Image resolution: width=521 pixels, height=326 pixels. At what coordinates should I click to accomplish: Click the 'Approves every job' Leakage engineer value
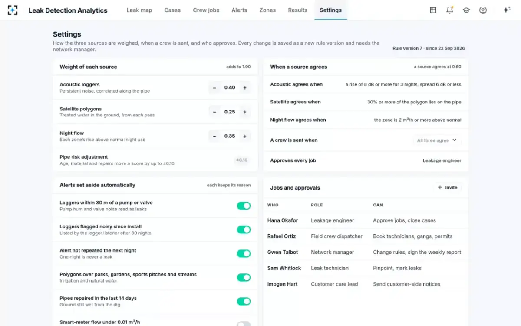pyautogui.click(x=442, y=161)
